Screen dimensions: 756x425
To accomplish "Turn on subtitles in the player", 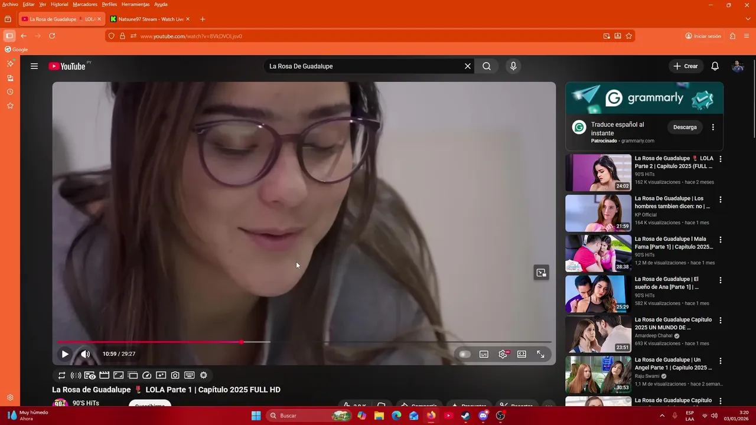I will coord(484,354).
